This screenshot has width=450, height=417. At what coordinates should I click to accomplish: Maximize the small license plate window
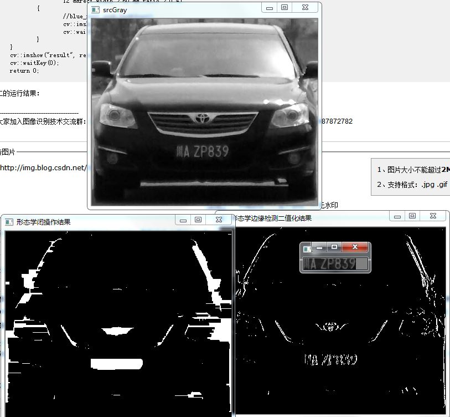click(334, 247)
